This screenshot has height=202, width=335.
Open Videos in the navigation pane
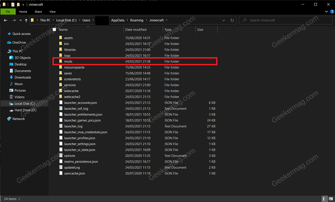click(19, 97)
